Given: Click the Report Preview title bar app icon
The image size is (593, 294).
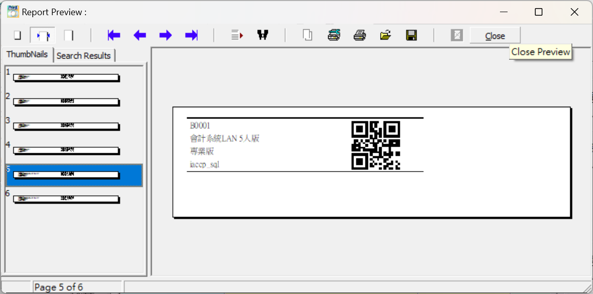Looking at the screenshot, I should click(13, 12).
